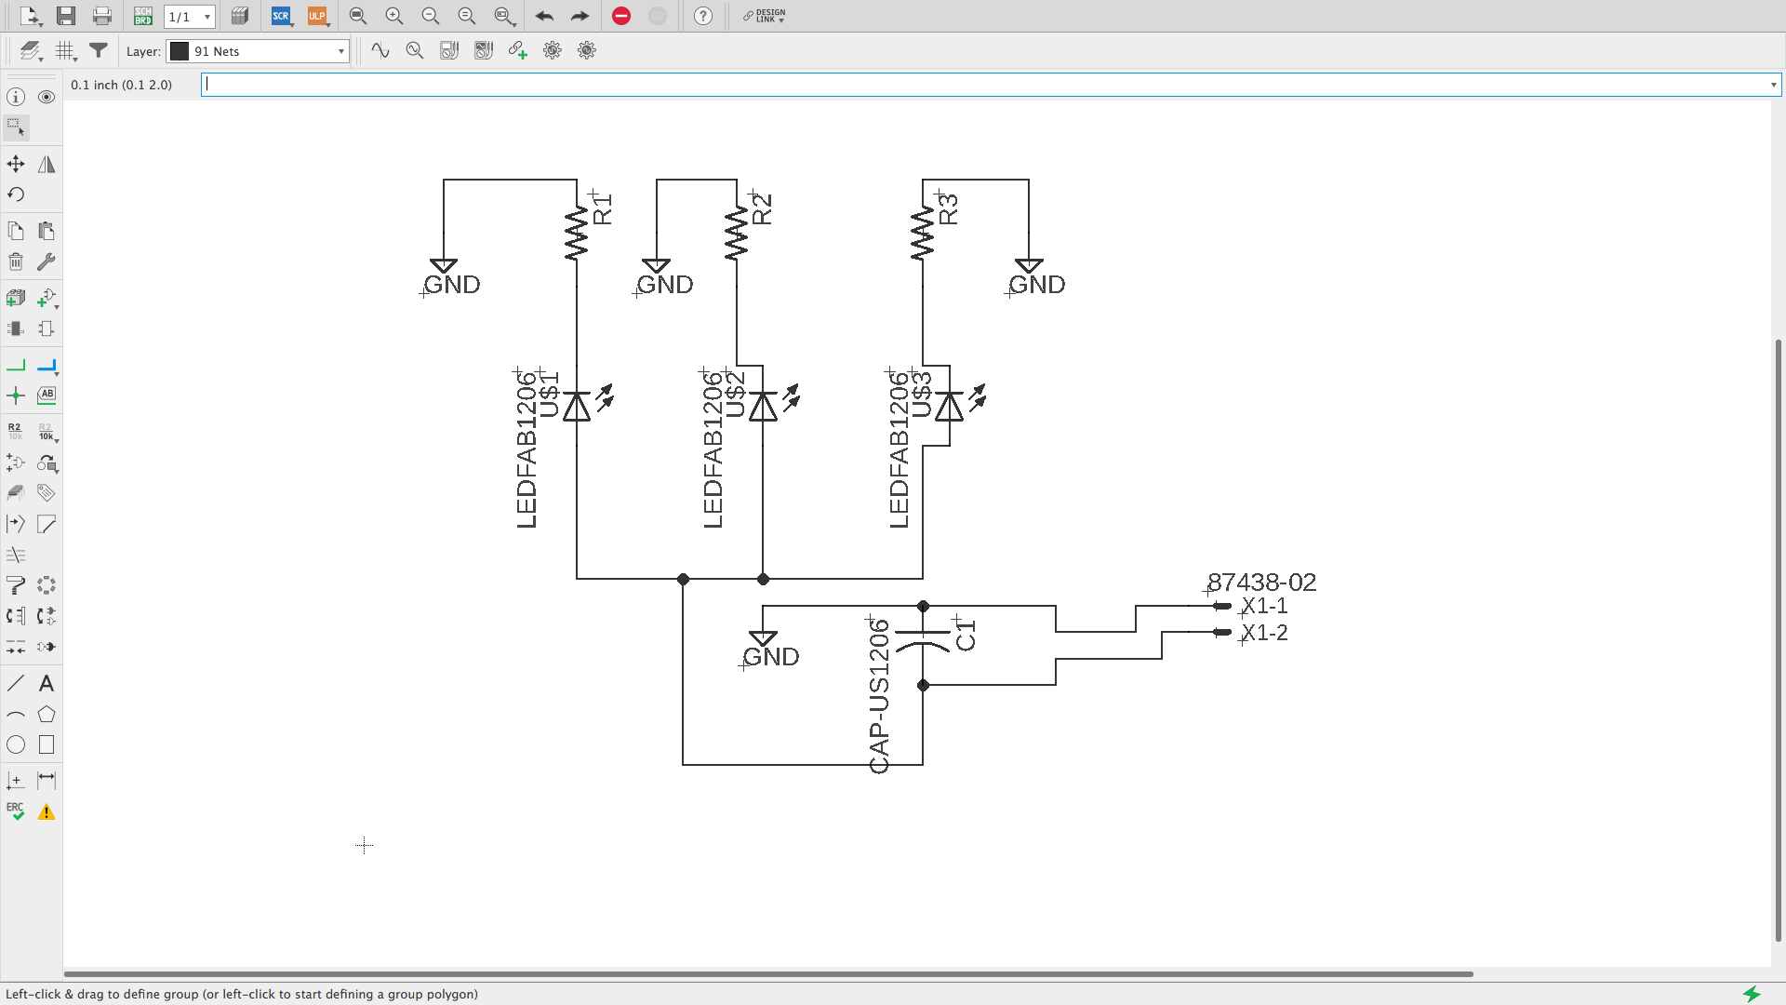1786x1005 pixels.
Task: Select the Value 10k tool
Action: pyautogui.click(x=47, y=432)
